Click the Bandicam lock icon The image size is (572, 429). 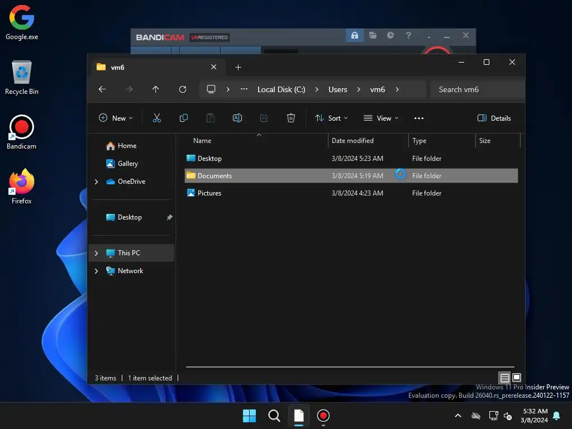[355, 35]
